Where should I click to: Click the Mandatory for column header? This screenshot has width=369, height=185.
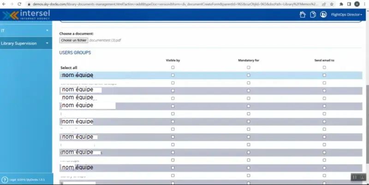(249, 60)
